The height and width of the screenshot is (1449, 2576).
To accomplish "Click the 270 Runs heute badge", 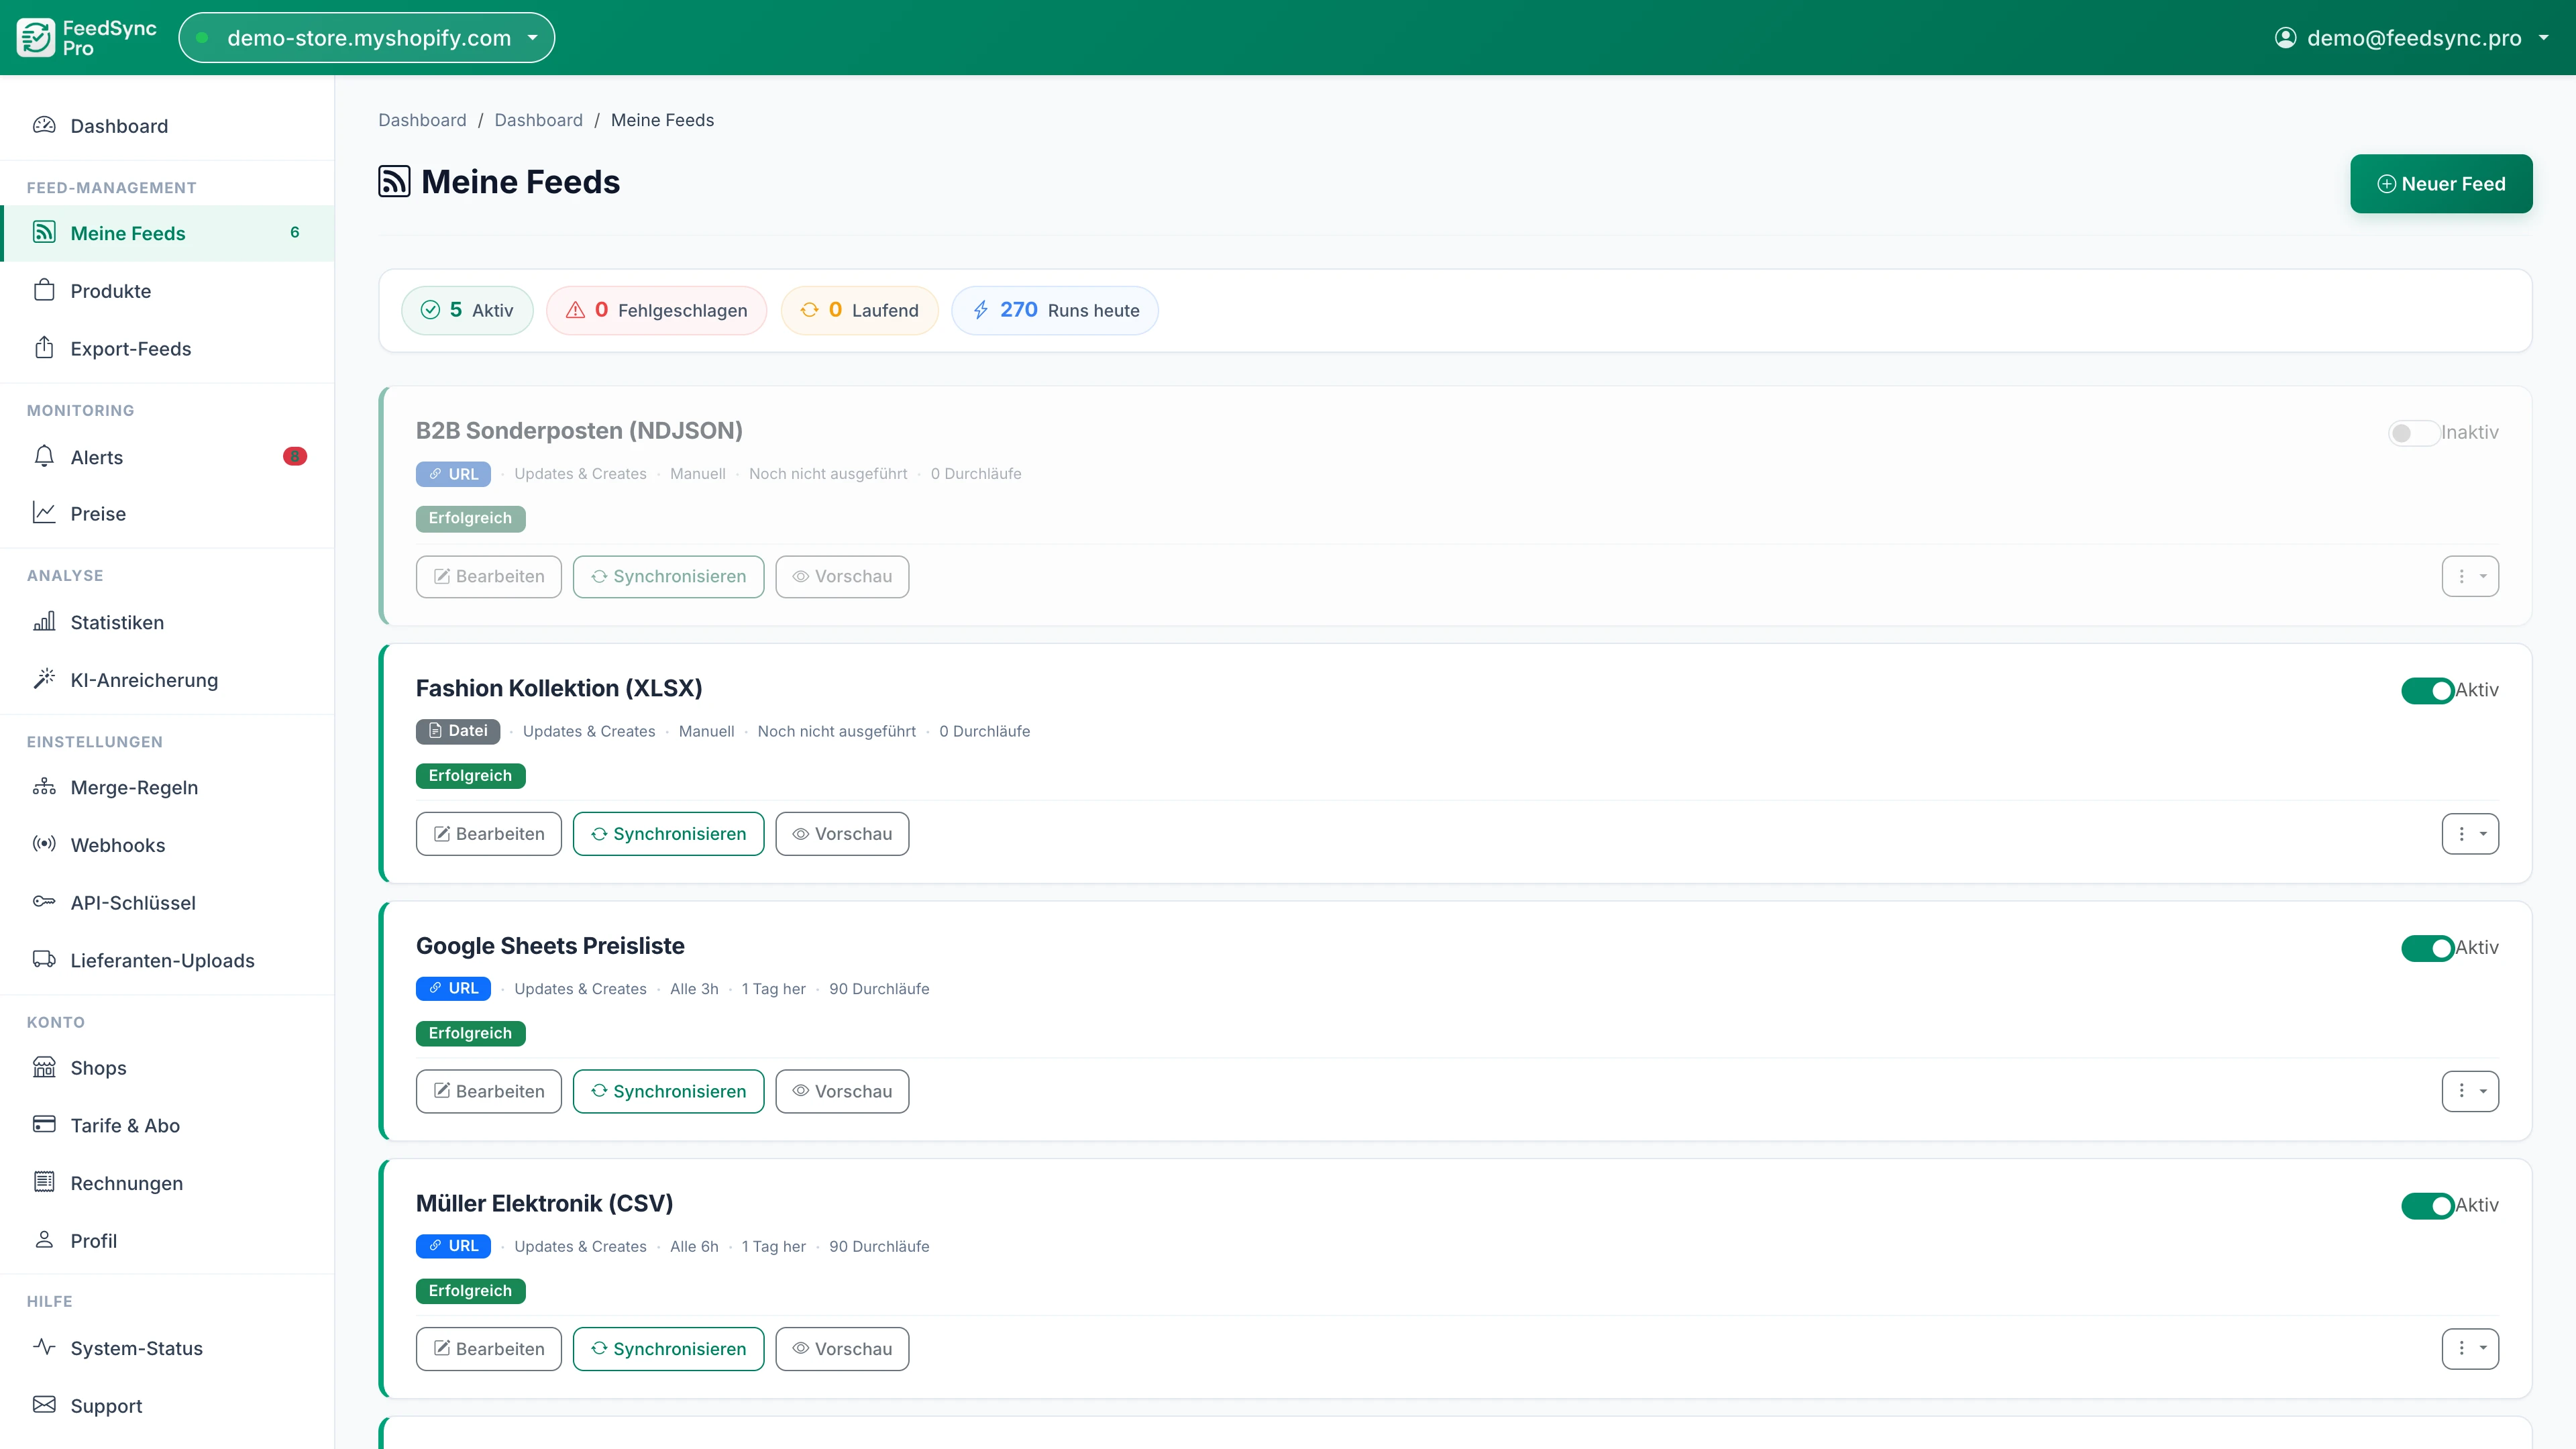I will (1054, 310).
